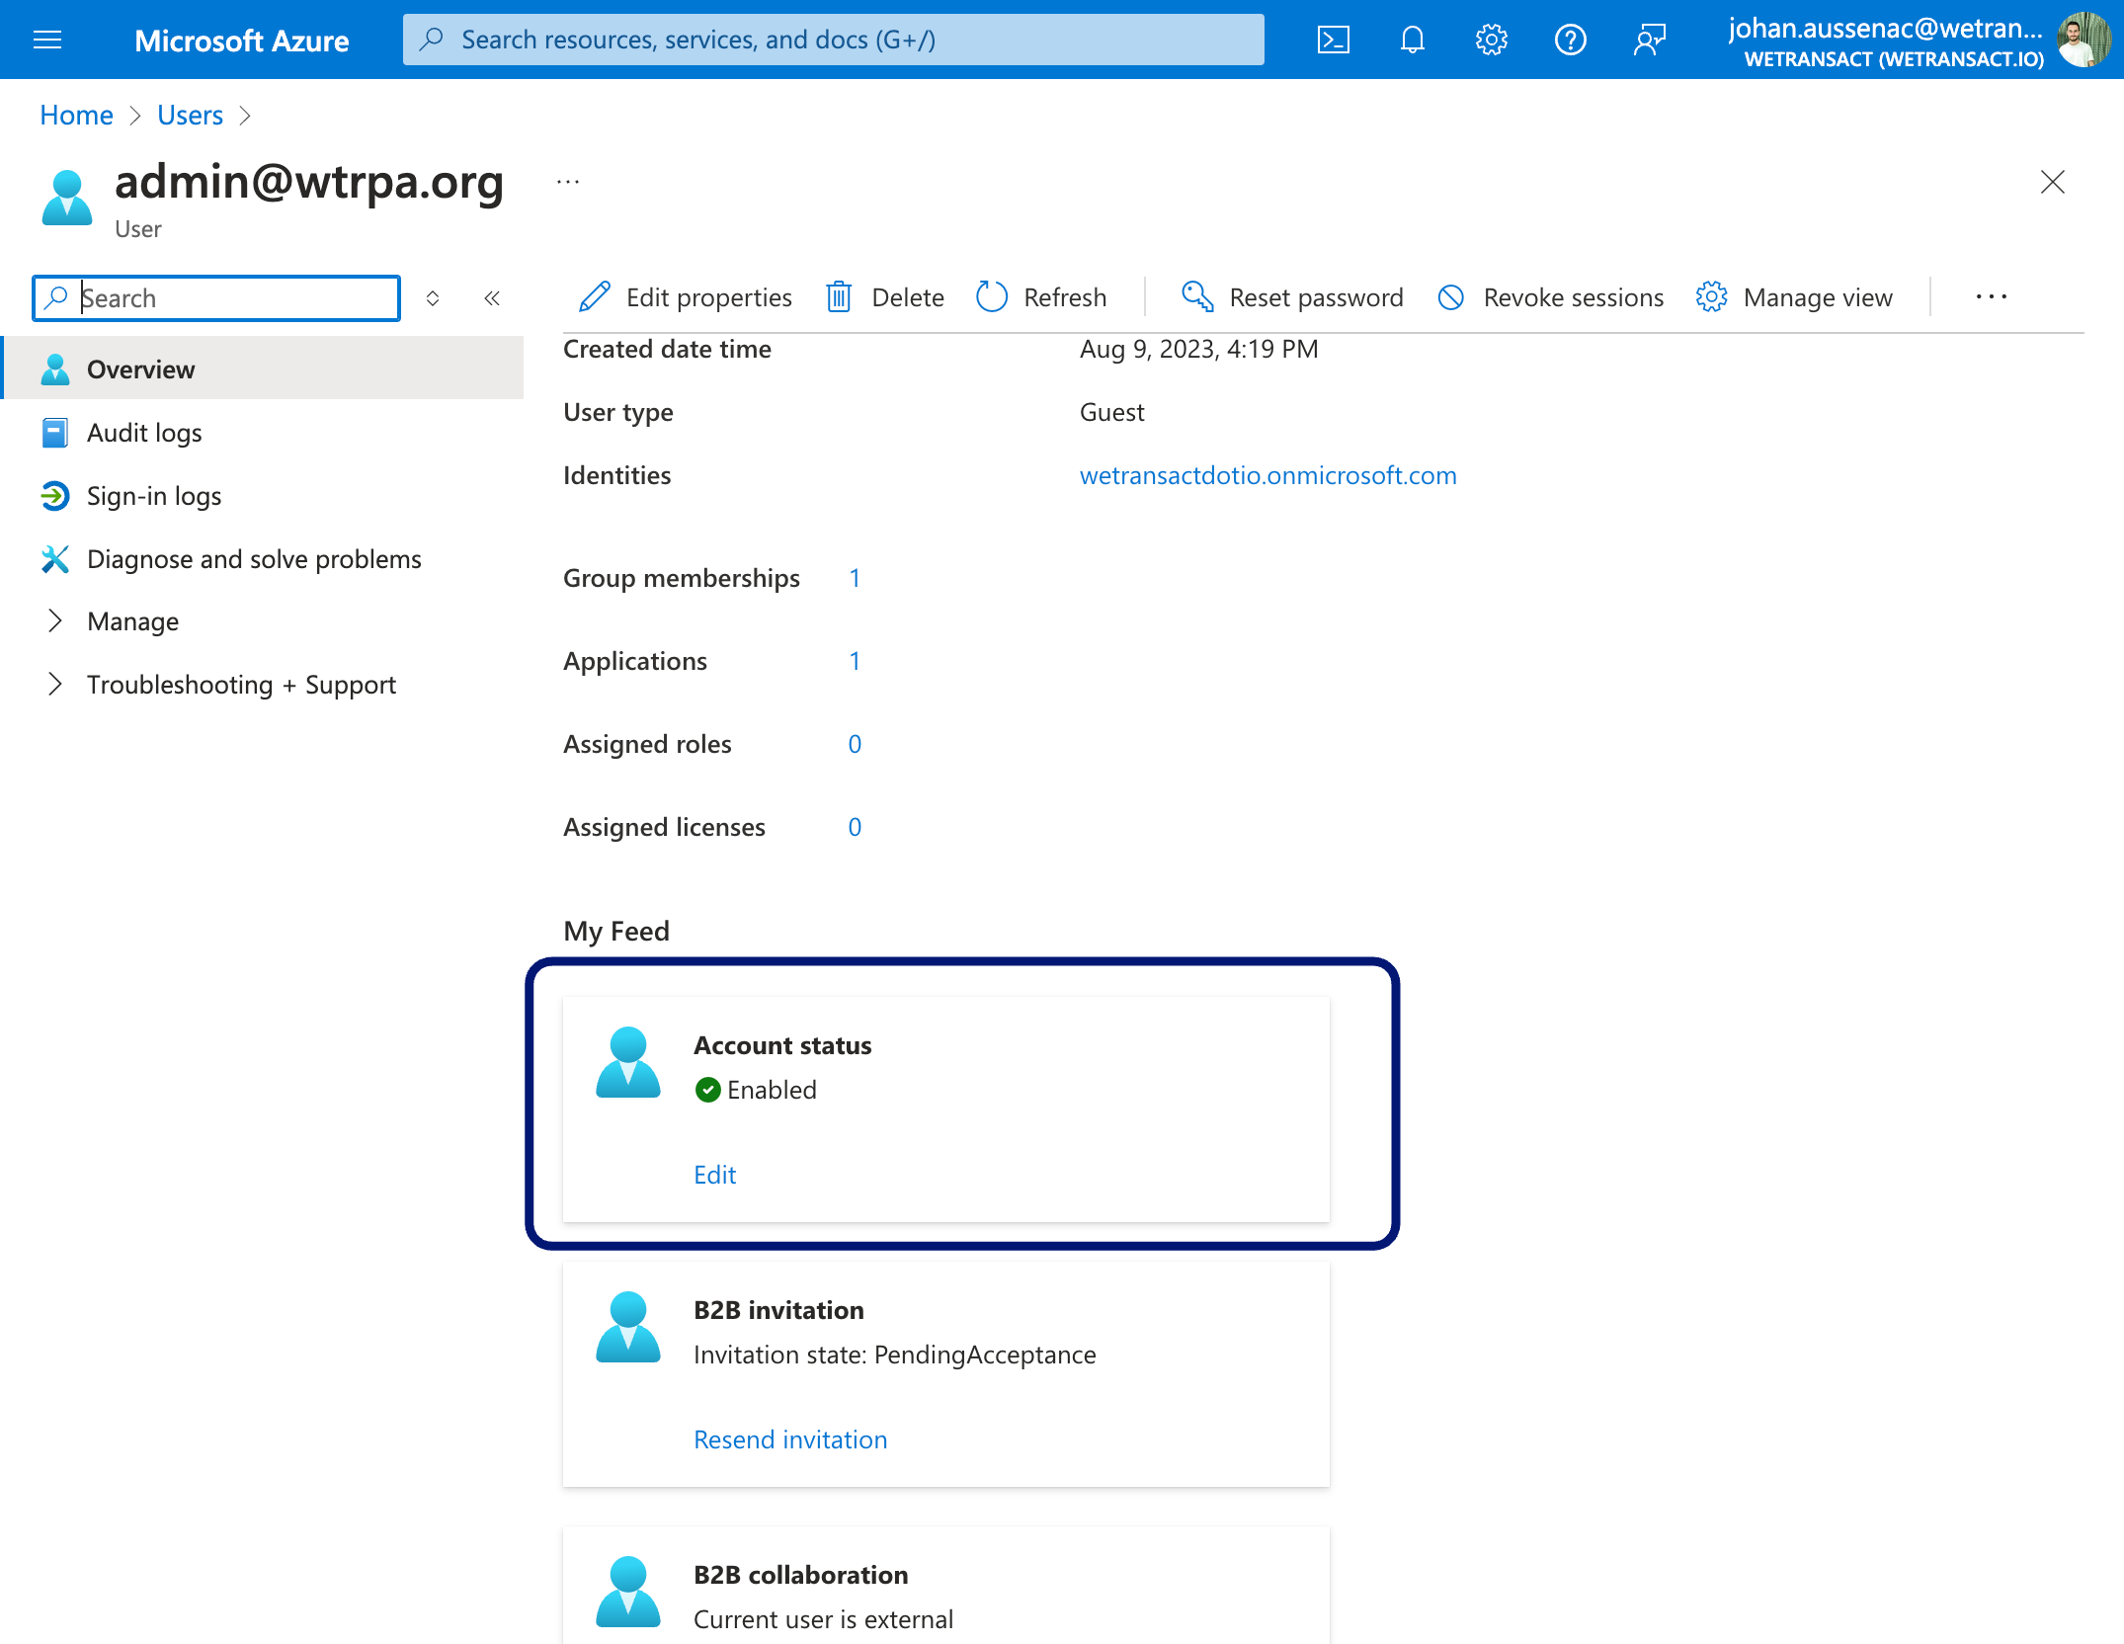Click Revoke sessions
The image size is (2124, 1644).
point(1551,297)
